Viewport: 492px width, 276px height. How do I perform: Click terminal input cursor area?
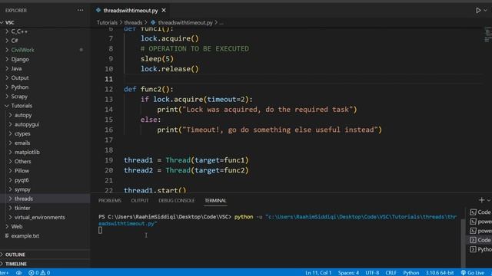pyautogui.click(x=100, y=230)
